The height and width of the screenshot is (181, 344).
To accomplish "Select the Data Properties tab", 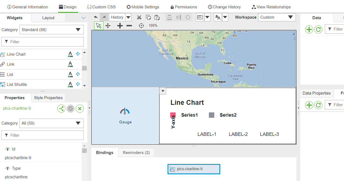I will [317, 93].
